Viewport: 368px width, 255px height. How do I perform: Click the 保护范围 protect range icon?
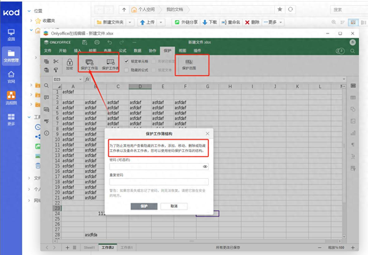[189, 64]
